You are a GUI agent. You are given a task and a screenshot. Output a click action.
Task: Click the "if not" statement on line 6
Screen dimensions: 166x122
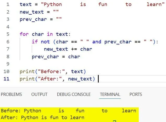tap(41, 42)
